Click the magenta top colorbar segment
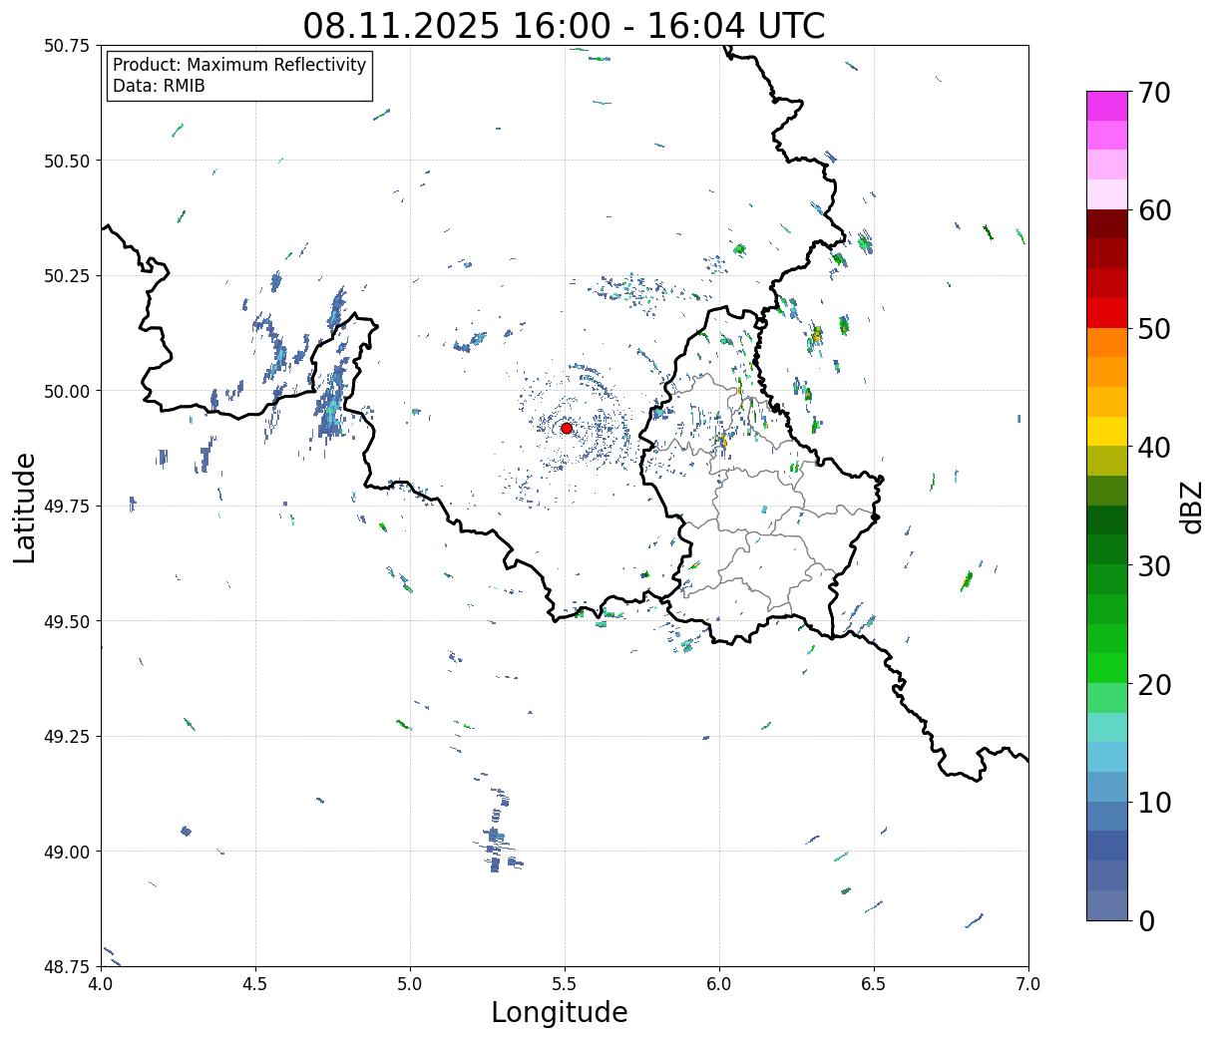This screenshot has height=1037, width=1216. pyautogui.click(x=1107, y=106)
